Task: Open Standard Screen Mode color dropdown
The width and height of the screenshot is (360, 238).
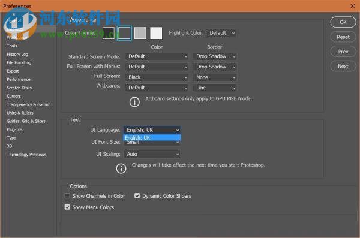Action: tap(157, 56)
